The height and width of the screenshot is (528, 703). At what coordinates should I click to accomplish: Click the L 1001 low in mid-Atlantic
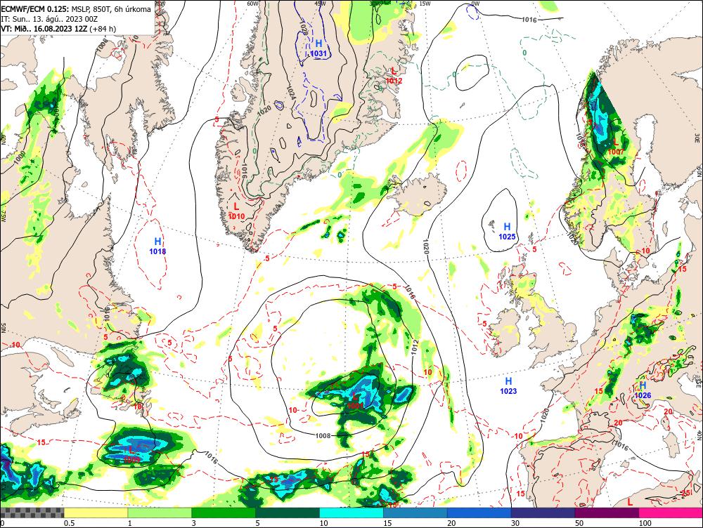(x=356, y=400)
